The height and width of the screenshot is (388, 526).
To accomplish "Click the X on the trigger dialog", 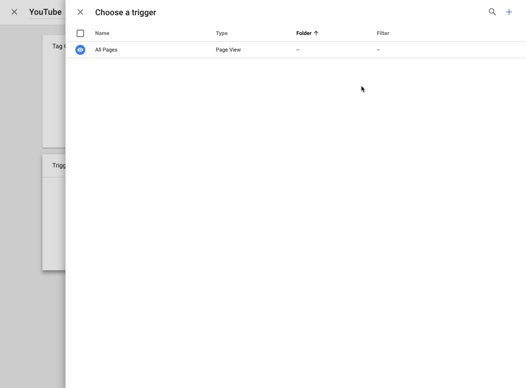I will click(80, 12).
